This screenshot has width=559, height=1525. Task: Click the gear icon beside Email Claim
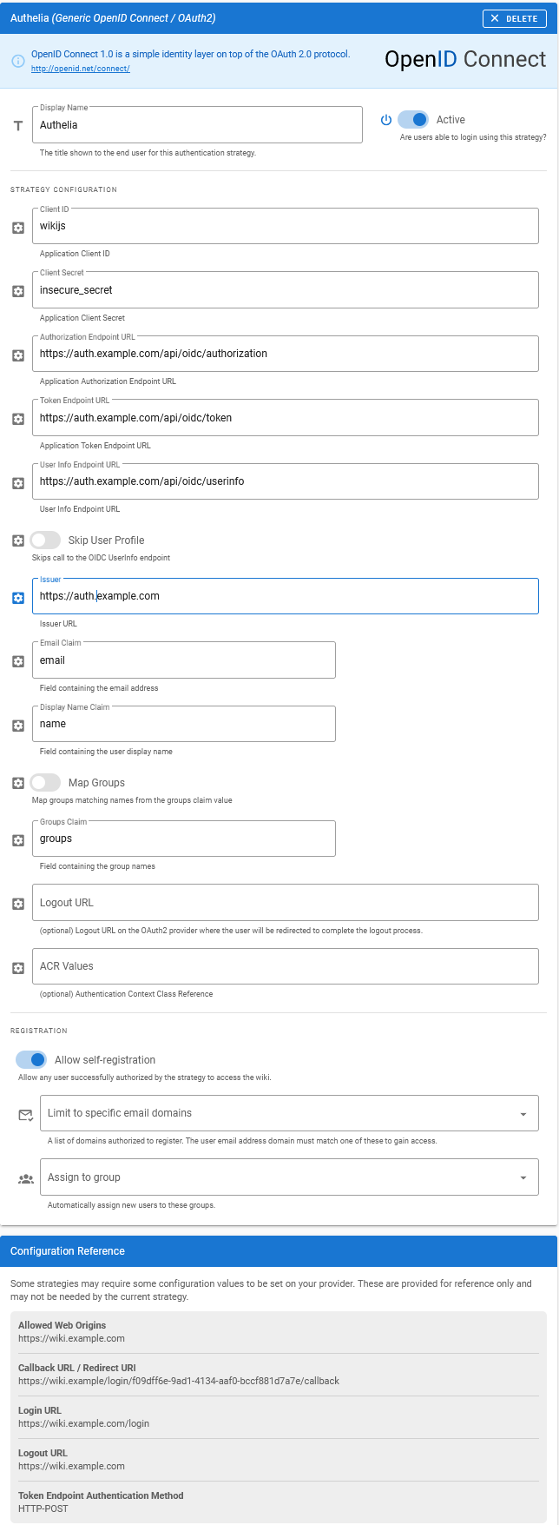point(18,662)
